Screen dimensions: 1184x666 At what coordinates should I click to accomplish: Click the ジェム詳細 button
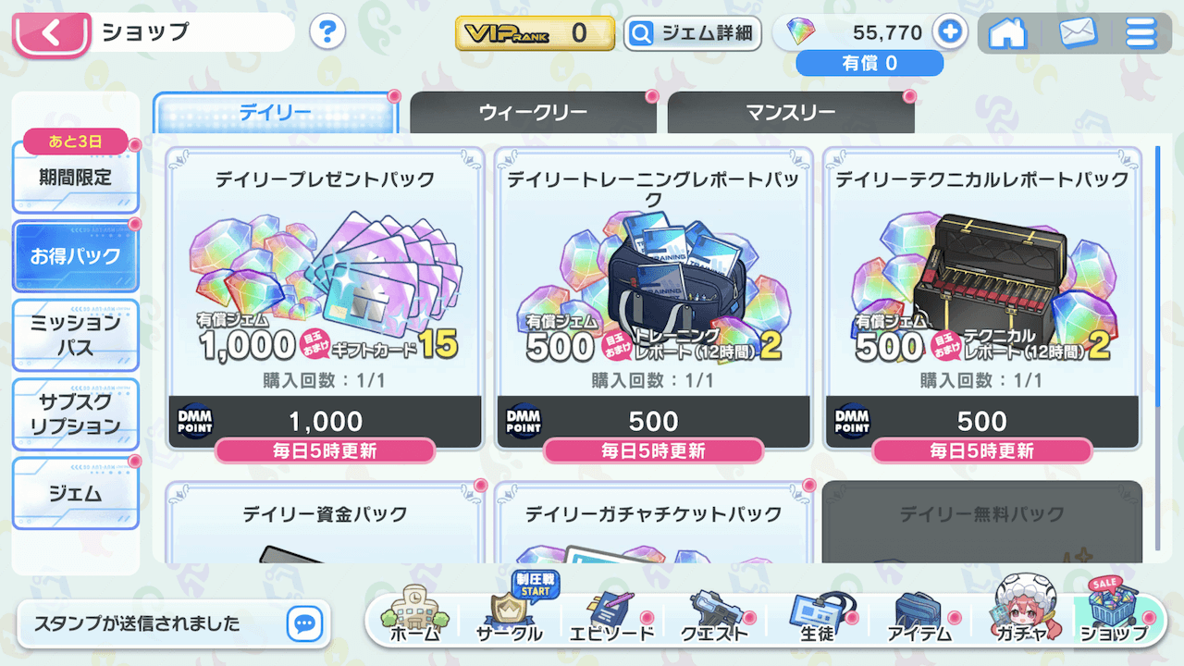(692, 34)
